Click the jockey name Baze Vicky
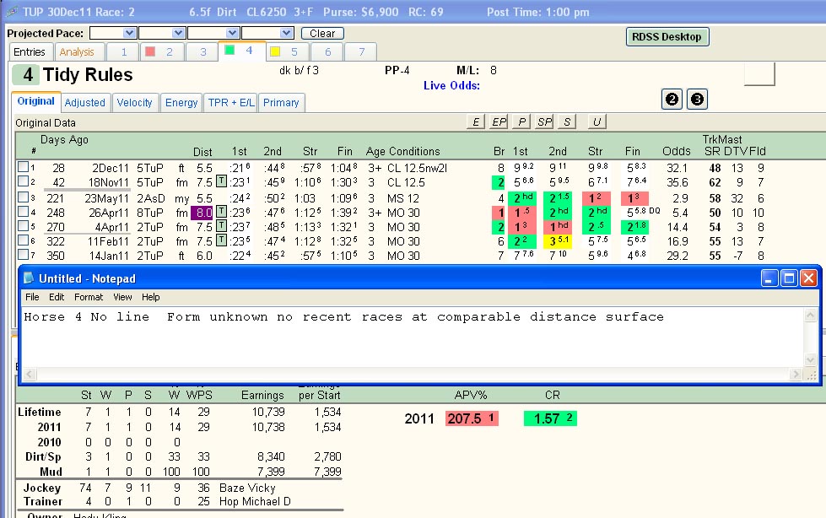 (247, 488)
